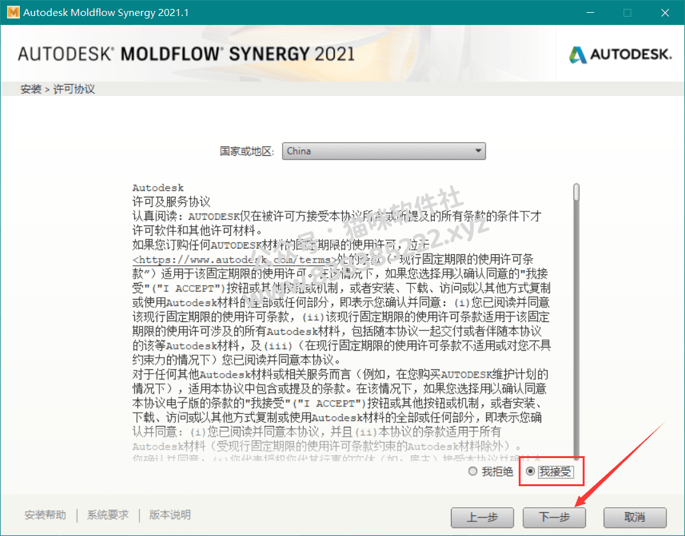
Task: Open the 版本说明 link
Action: (x=170, y=515)
